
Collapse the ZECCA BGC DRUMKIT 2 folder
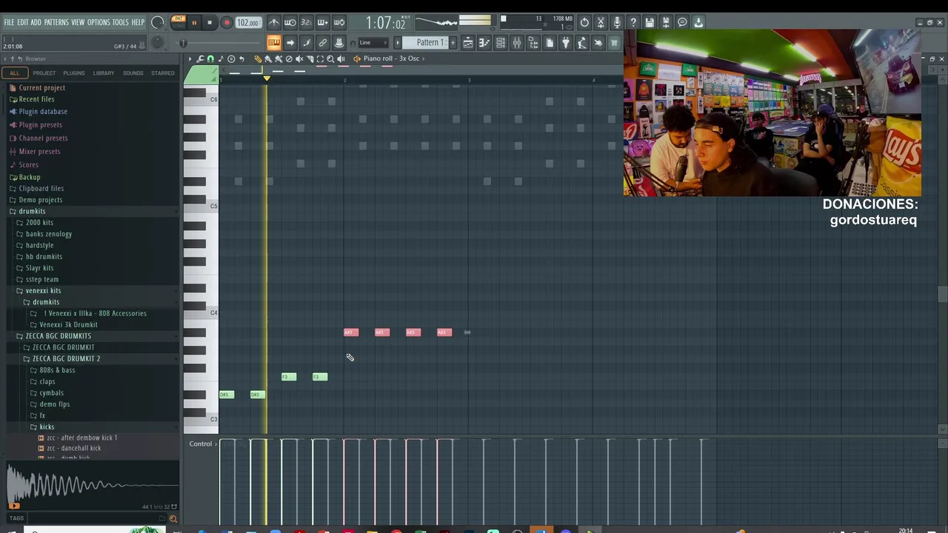tap(66, 358)
